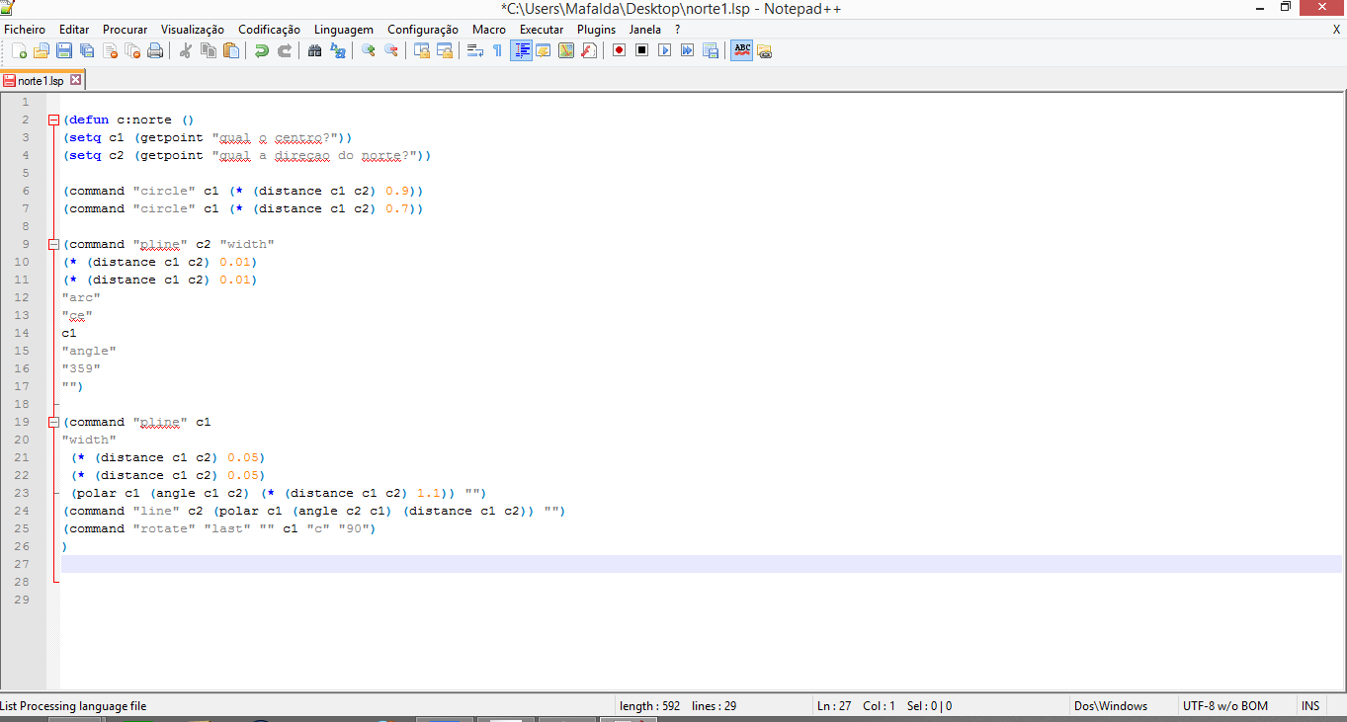
Task: Open the Codificação menu
Action: coord(269,30)
